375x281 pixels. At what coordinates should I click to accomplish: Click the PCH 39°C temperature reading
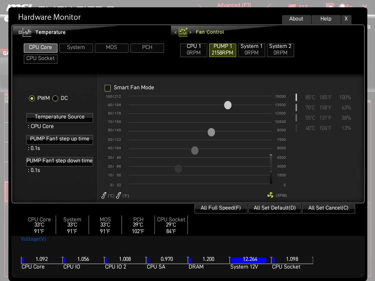point(138,225)
